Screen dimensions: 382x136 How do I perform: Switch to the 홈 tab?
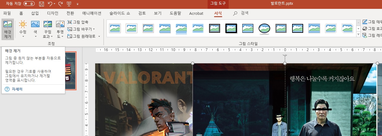[x=21, y=13]
